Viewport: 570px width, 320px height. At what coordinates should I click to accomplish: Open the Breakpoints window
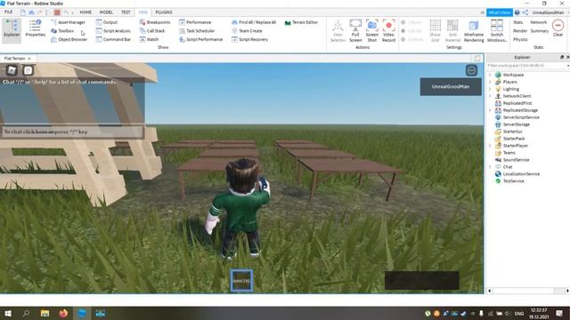(155, 22)
